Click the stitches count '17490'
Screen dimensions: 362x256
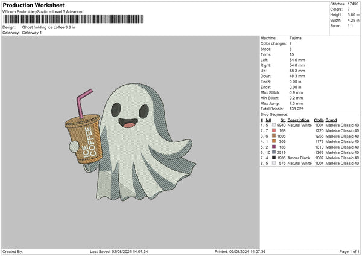353,4
